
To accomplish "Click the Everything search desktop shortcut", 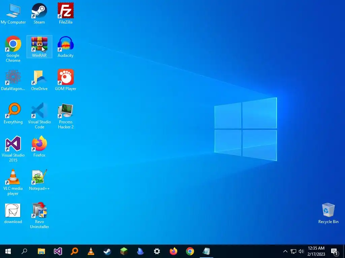I will [x=13, y=114].
